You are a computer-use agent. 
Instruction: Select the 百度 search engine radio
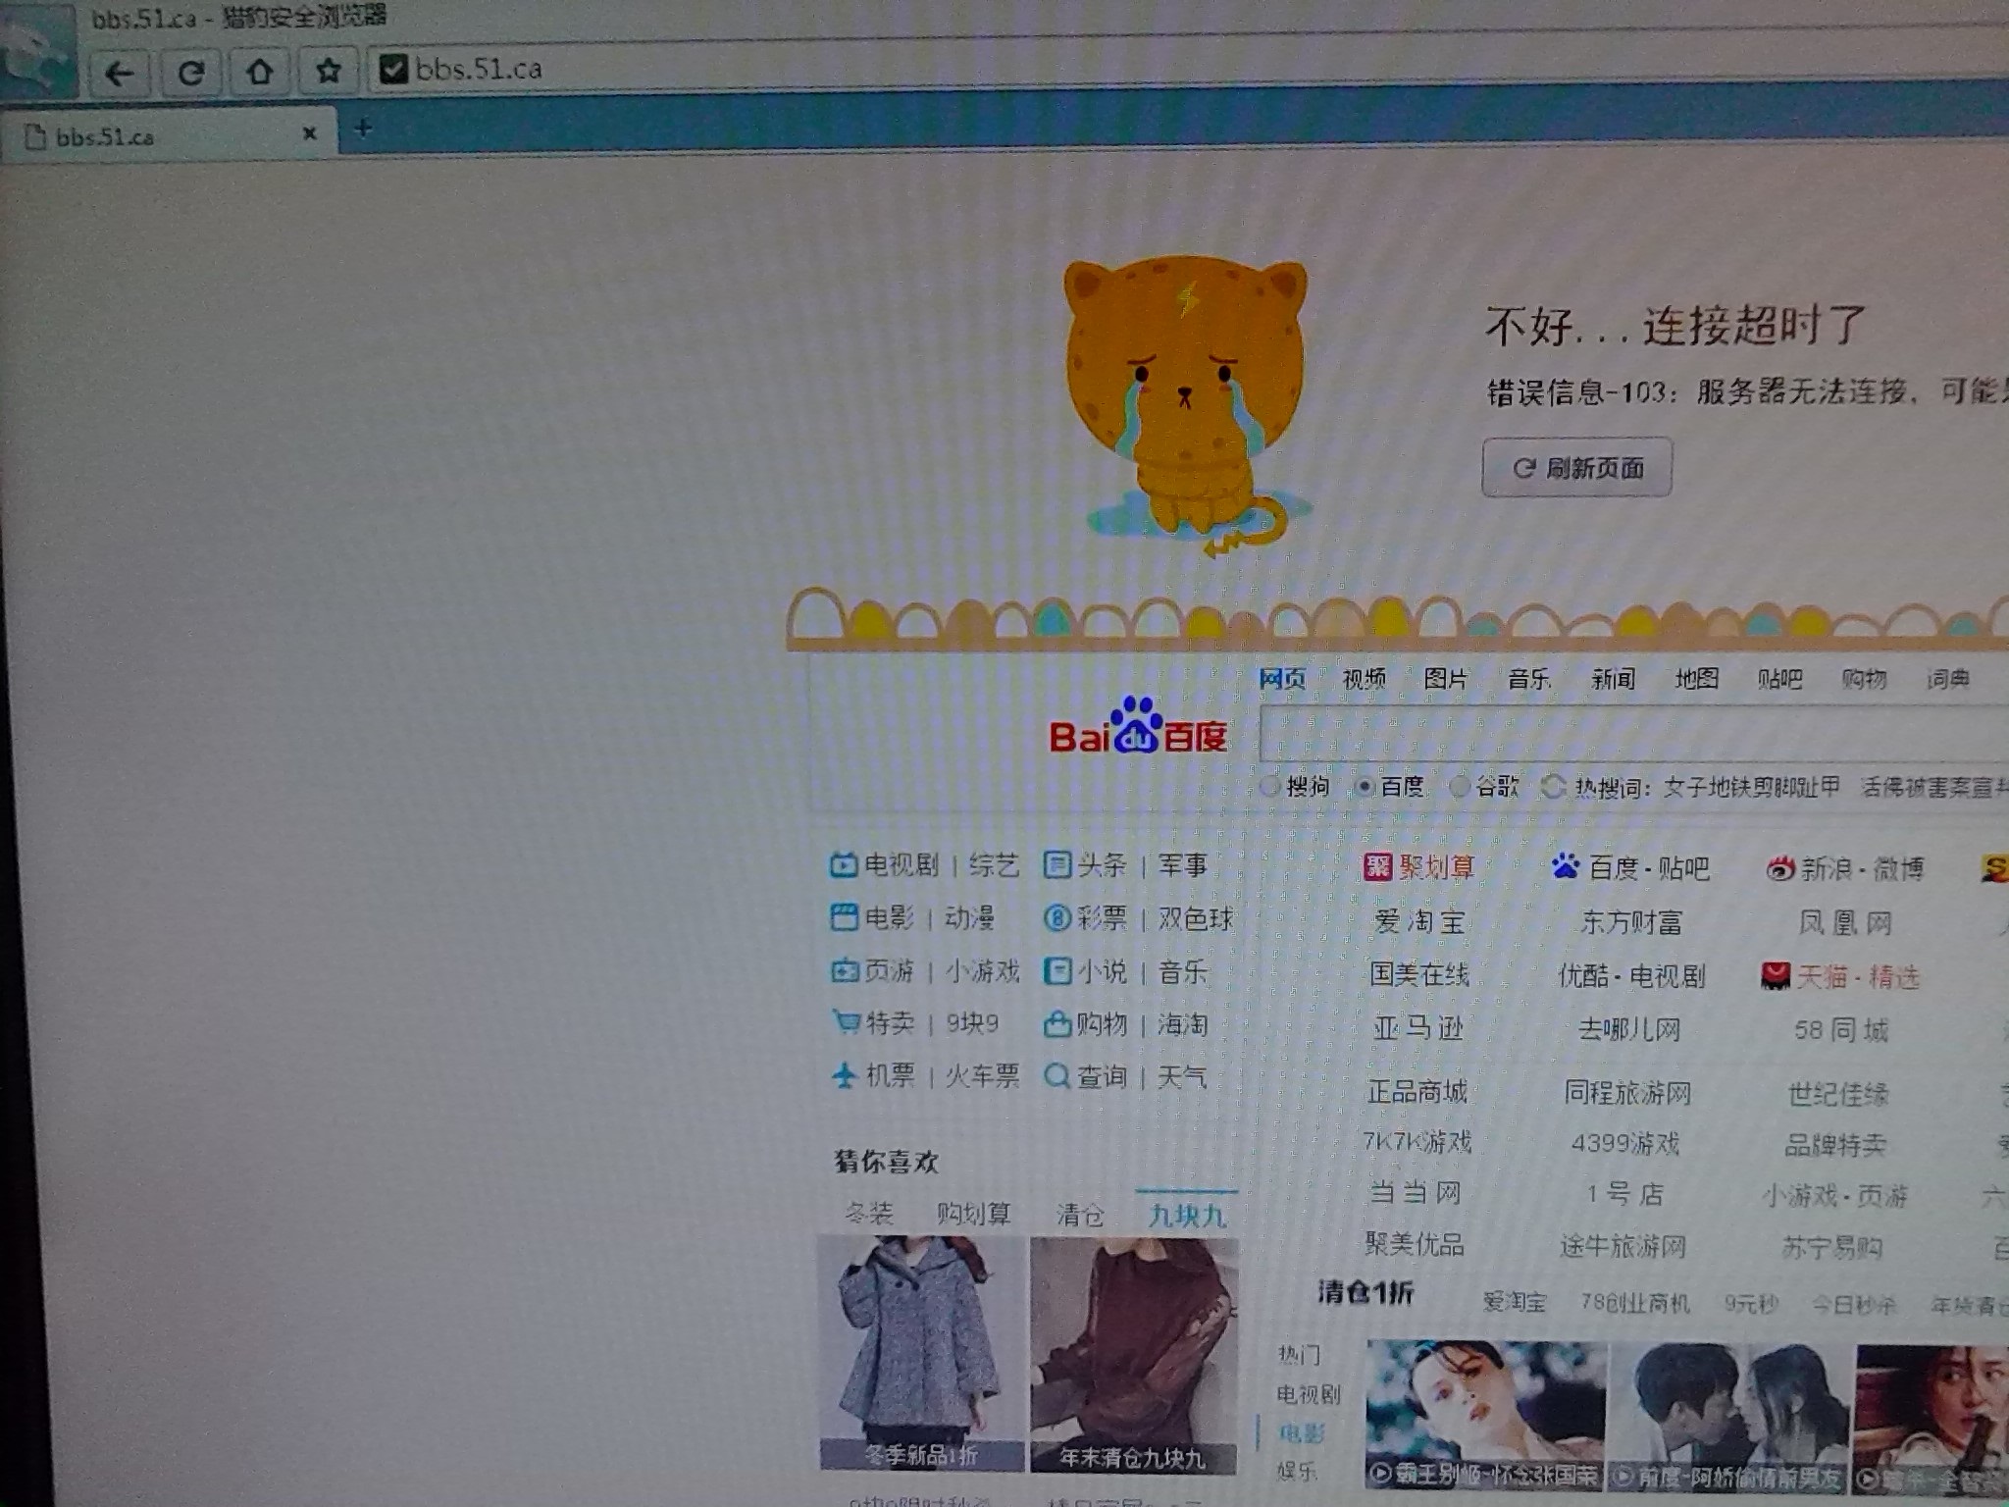click(1364, 787)
